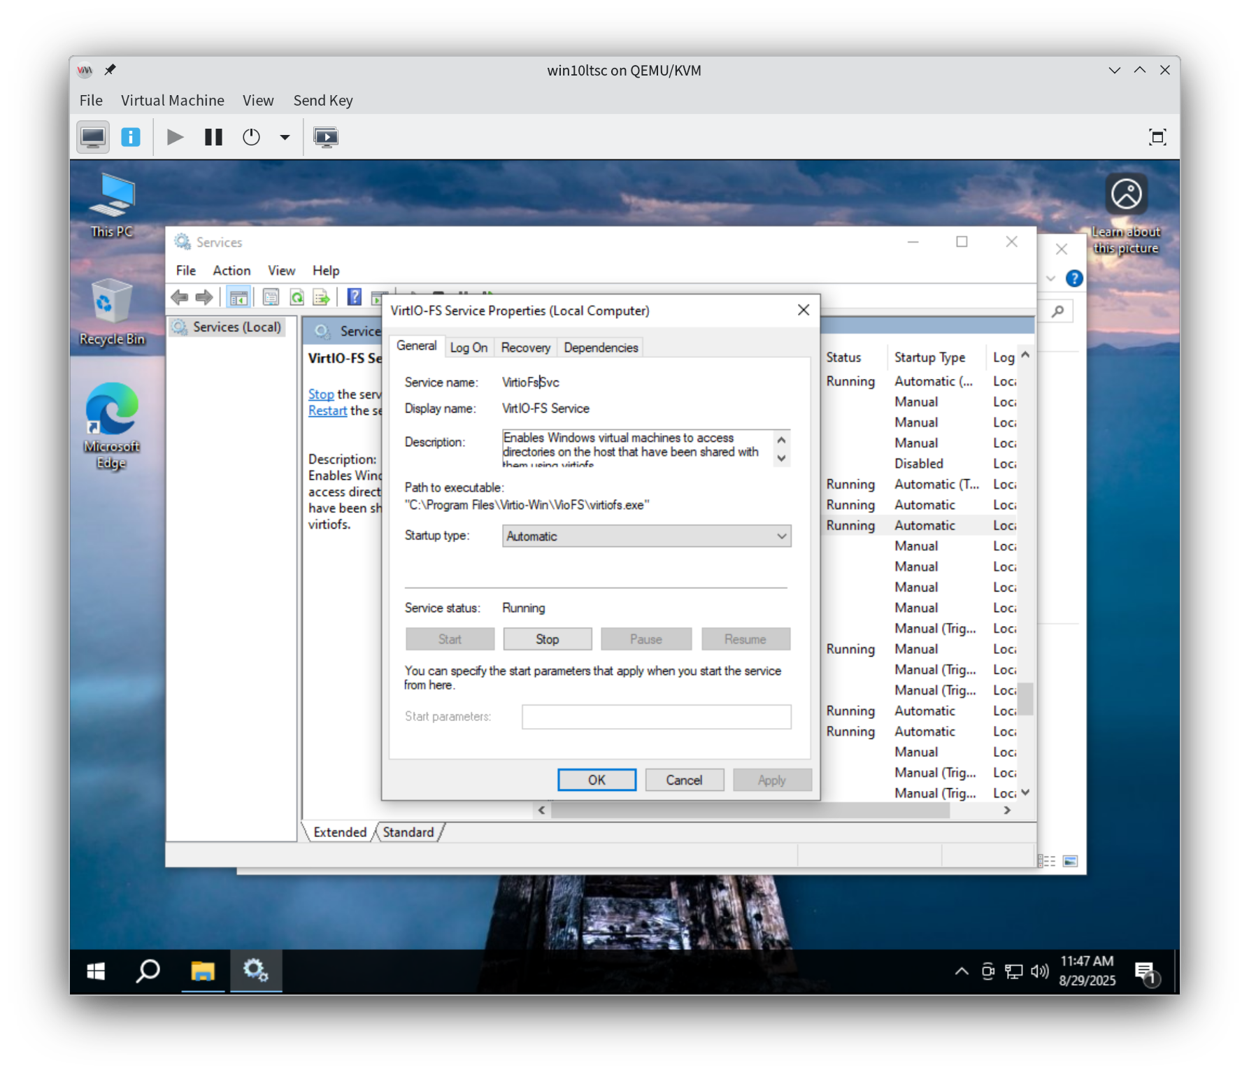The width and height of the screenshot is (1249, 1077).
Task: Click the Cancel button in properties dialog
Action: tap(684, 780)
